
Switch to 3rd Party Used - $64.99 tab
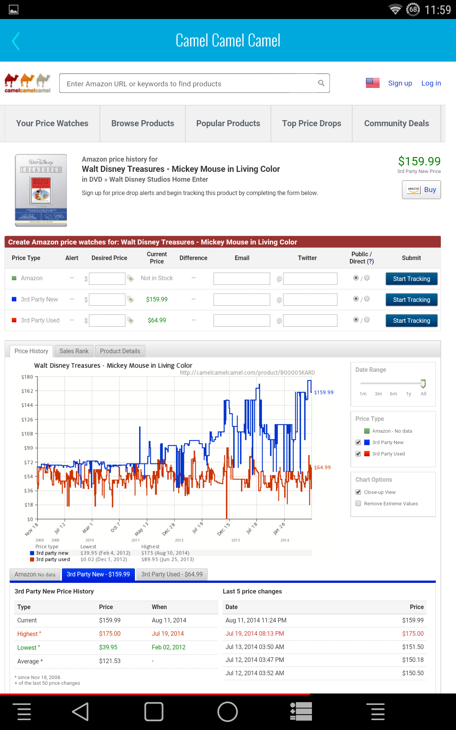[172, 574]
